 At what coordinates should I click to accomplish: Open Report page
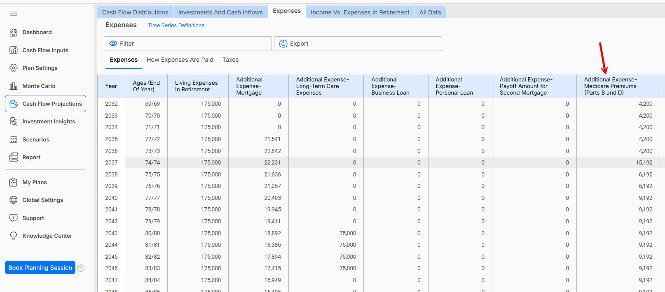pos(31,157)
